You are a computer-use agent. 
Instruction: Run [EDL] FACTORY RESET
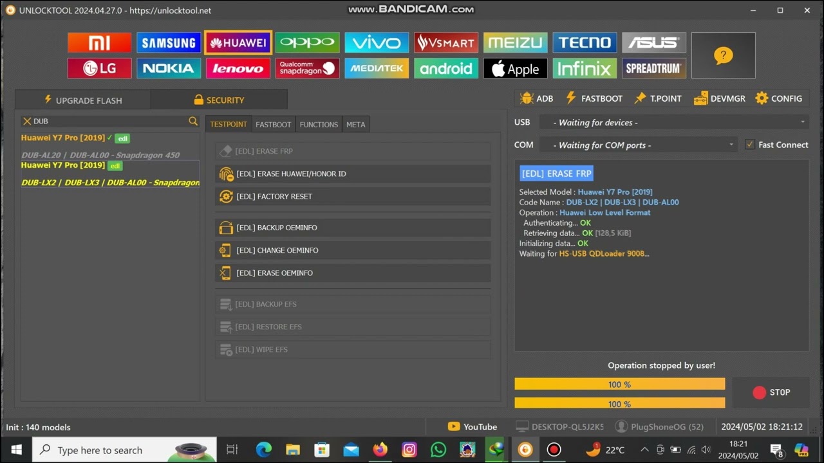353,196
